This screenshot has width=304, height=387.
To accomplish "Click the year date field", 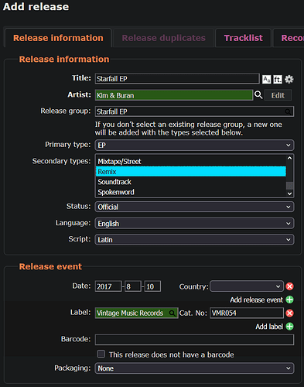I will 108,286.
